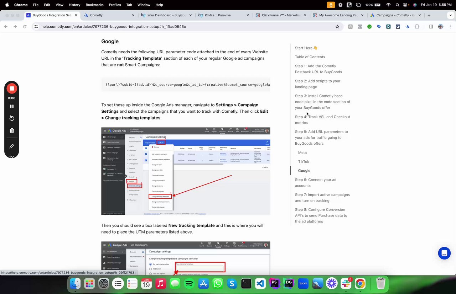
Task: Pause the screen recording
Action: (12, 106)
